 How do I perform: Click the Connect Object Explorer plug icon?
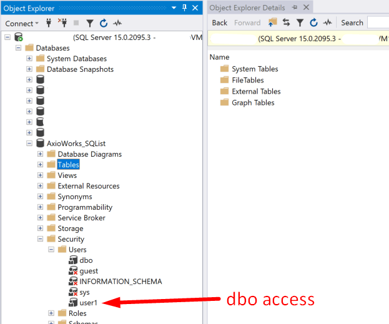click(49, 23)
